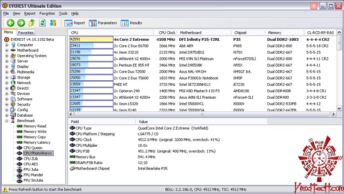Viewport: 344px width, 194px height.
Task: Click the Software icon in tree
Action: point(13,99)
